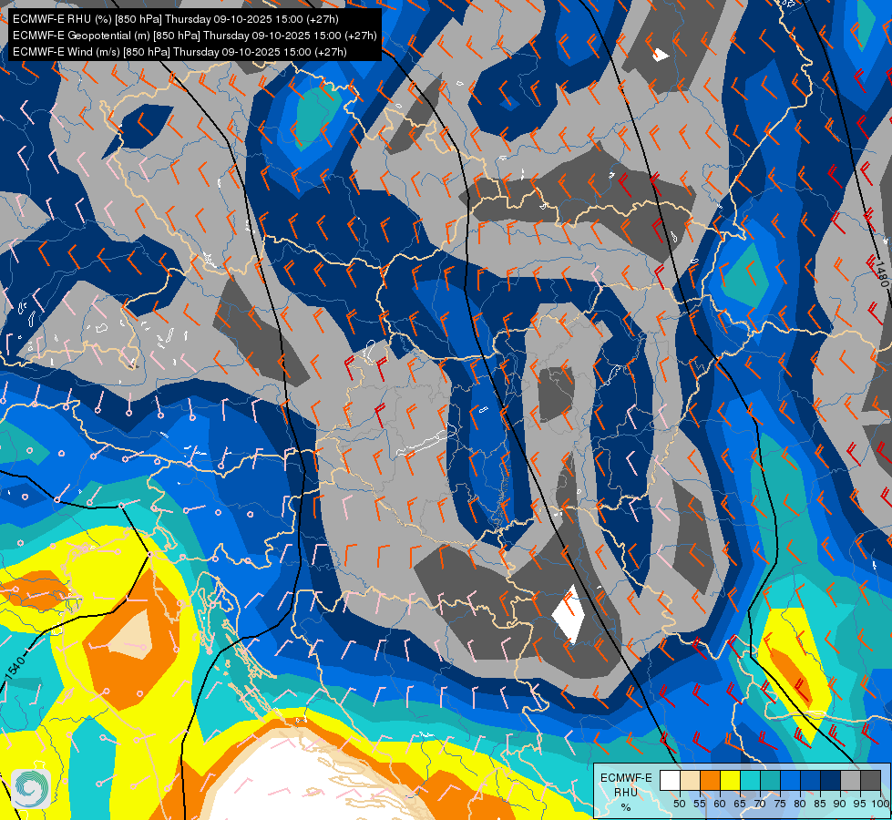Click the 1480 geopotential contour label
The height and width of the screenshot is (820, 892).
(881, 274)
